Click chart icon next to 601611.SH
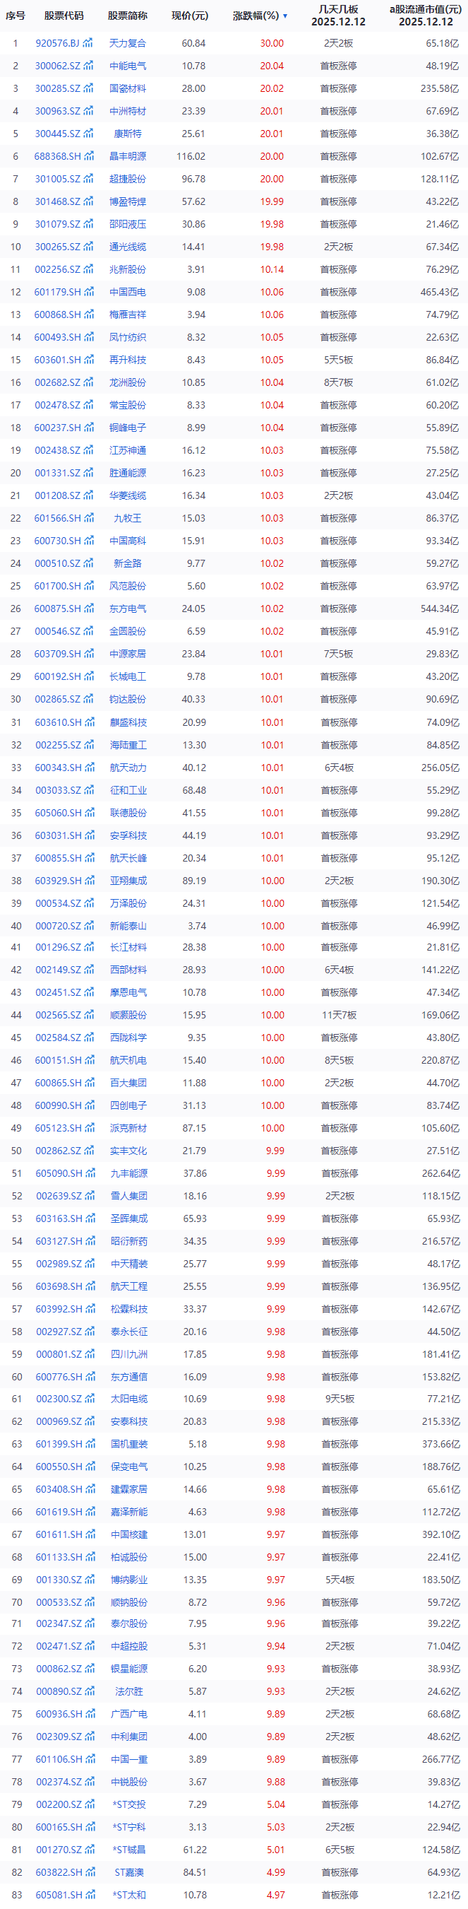This screenshot has height=1909, width=468. [x=90, y=1534]
